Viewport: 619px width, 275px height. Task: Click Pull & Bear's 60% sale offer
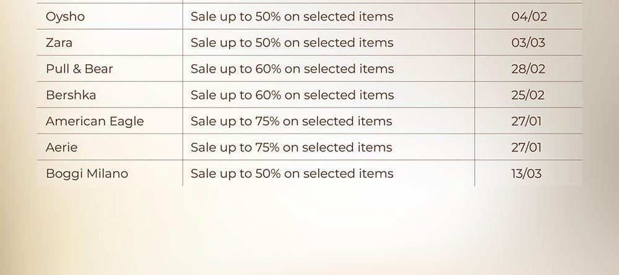point(292,69)
